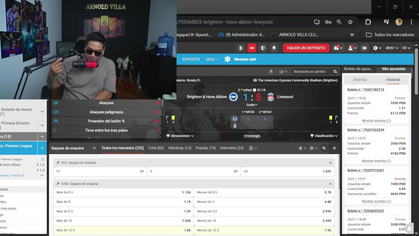This screenshot has width=419, height=236.
Task: Select Más de 10.5 odds 1.88
Action: click(123, 230)
